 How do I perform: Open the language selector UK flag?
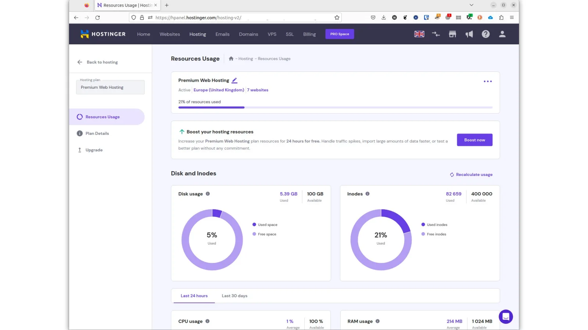coord(419,34)
